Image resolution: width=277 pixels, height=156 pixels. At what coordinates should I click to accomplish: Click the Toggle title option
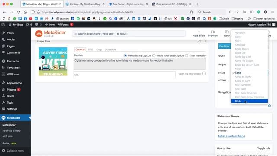[264, 148]
